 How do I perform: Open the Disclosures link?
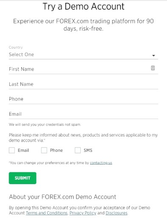pyautogui.click(x=116, y=213)
